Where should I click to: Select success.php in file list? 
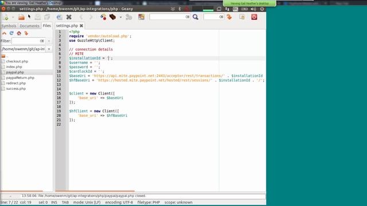(16, 89)
